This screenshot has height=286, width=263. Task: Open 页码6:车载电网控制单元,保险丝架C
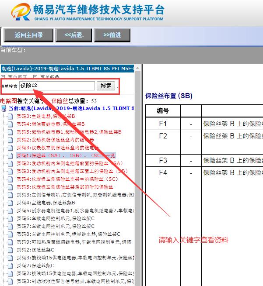point(56,218)
